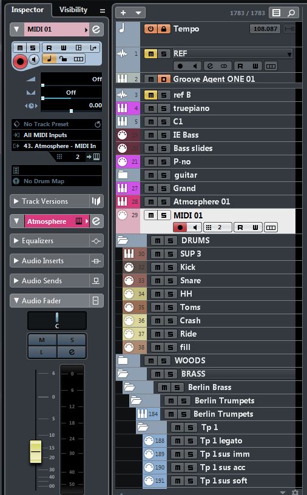Open the Find Tracks magnifier icon
The height and width of the screenshot is (495, 307).
pyautogui.click(x=291, y=13)
